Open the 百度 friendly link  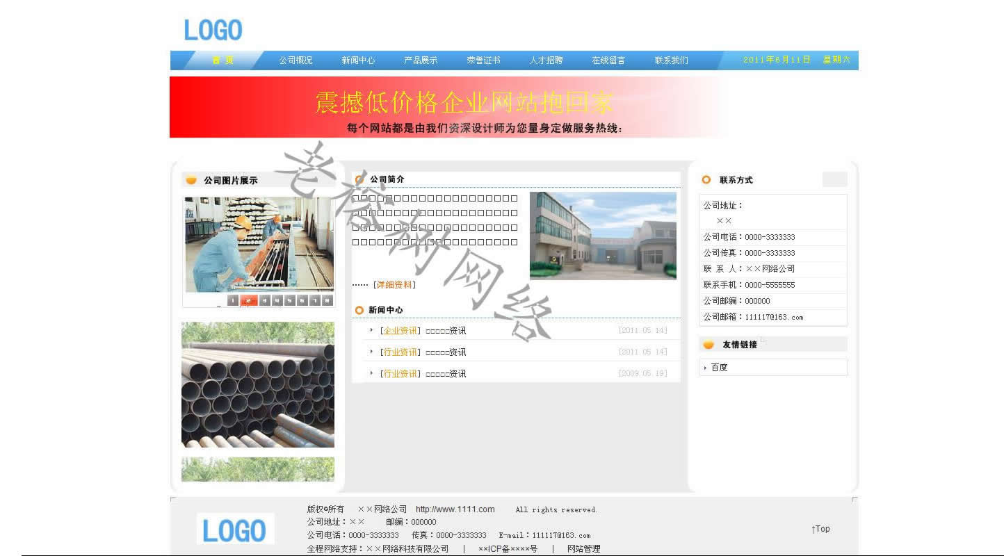(x=720, y=368)
